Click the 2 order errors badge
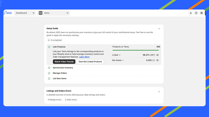 coord(71,100)
